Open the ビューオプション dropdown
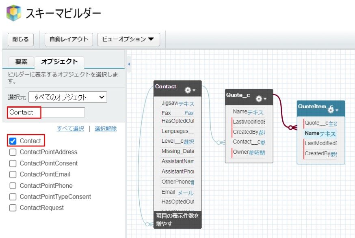This screenshot has width=355, height=238. pos(128,39)
